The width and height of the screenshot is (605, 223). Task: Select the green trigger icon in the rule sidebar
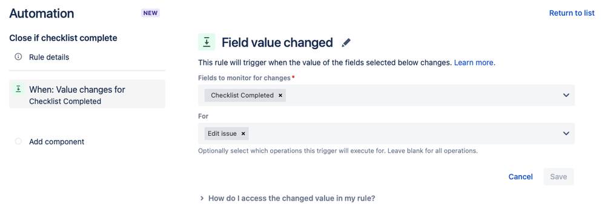point(18,89)
